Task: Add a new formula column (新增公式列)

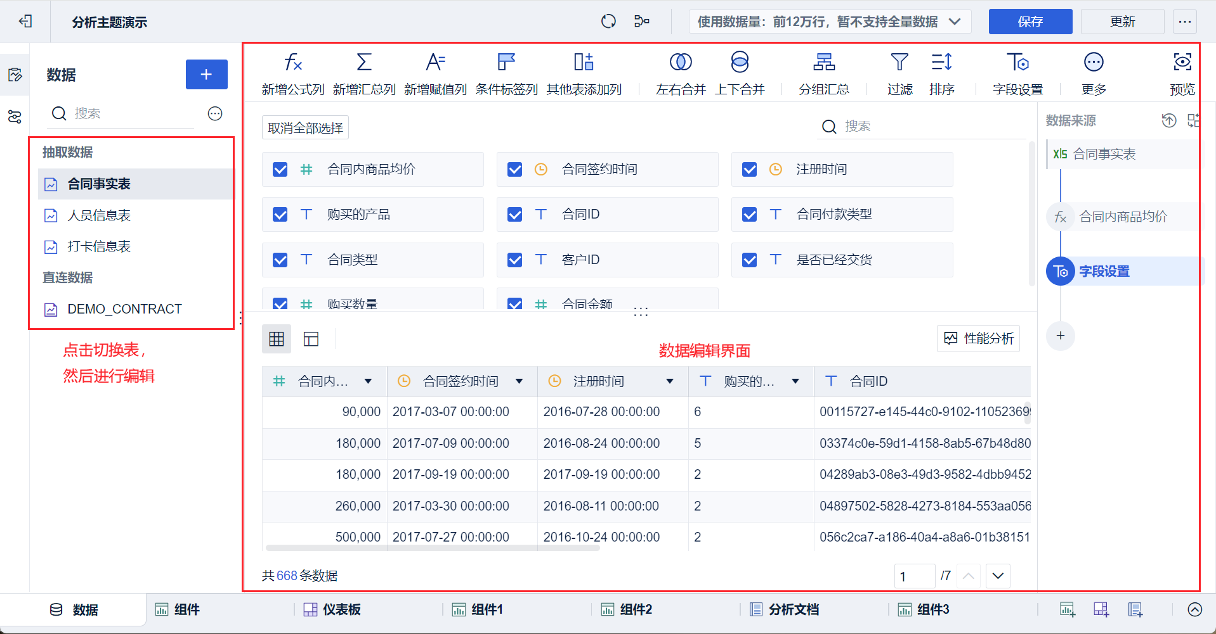Action: 293,73
